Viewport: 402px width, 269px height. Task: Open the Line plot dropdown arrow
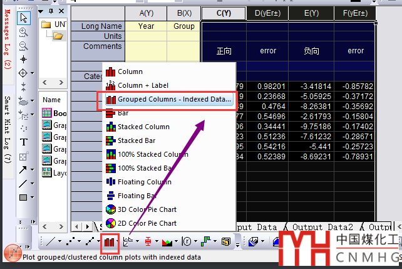[x=59, y=241]
